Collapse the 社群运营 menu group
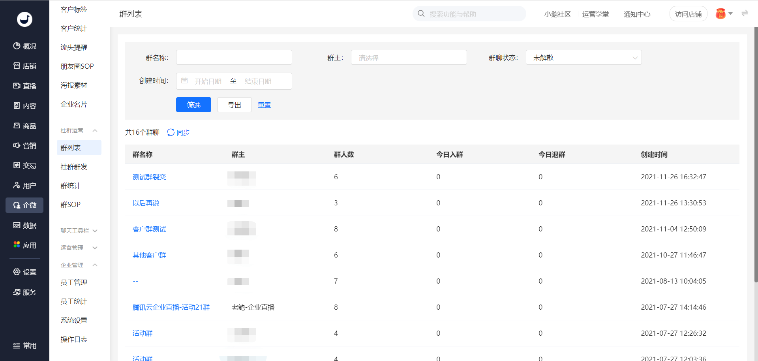The image size is (758, 361). point(95,130)
